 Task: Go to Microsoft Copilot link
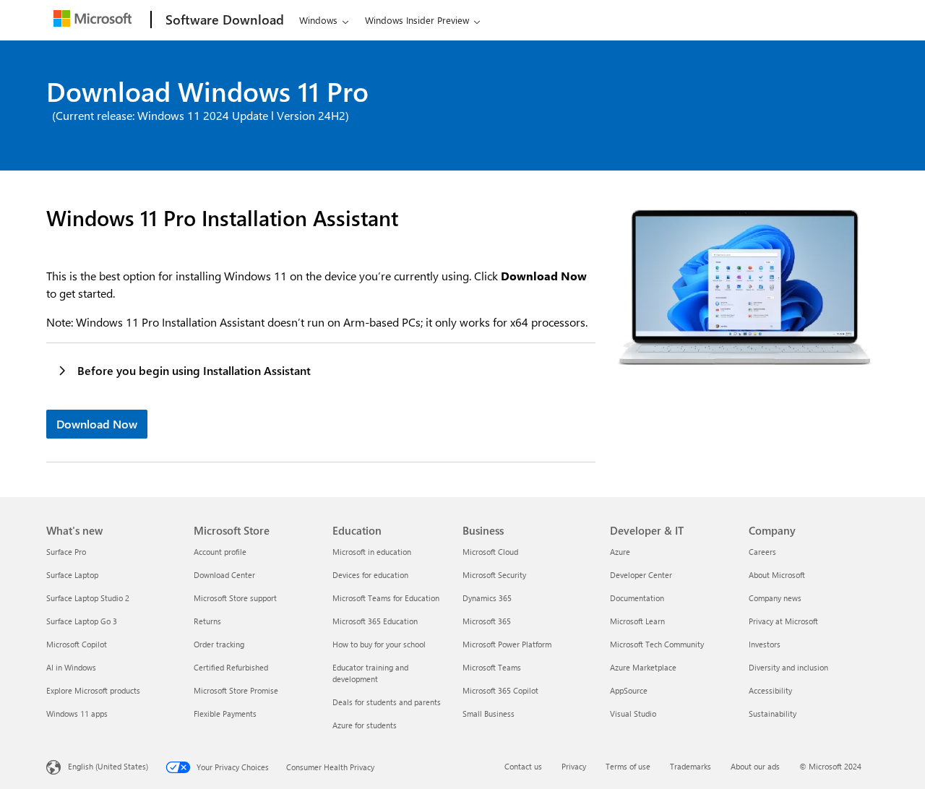coord(77,644)
